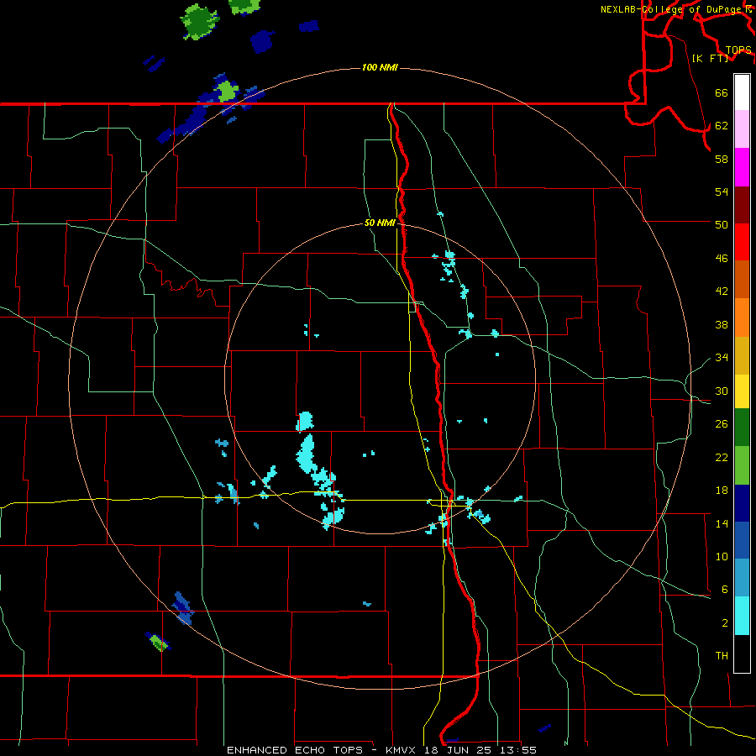
Task: Click the 26 value on the legend
Action: [722, 424]
